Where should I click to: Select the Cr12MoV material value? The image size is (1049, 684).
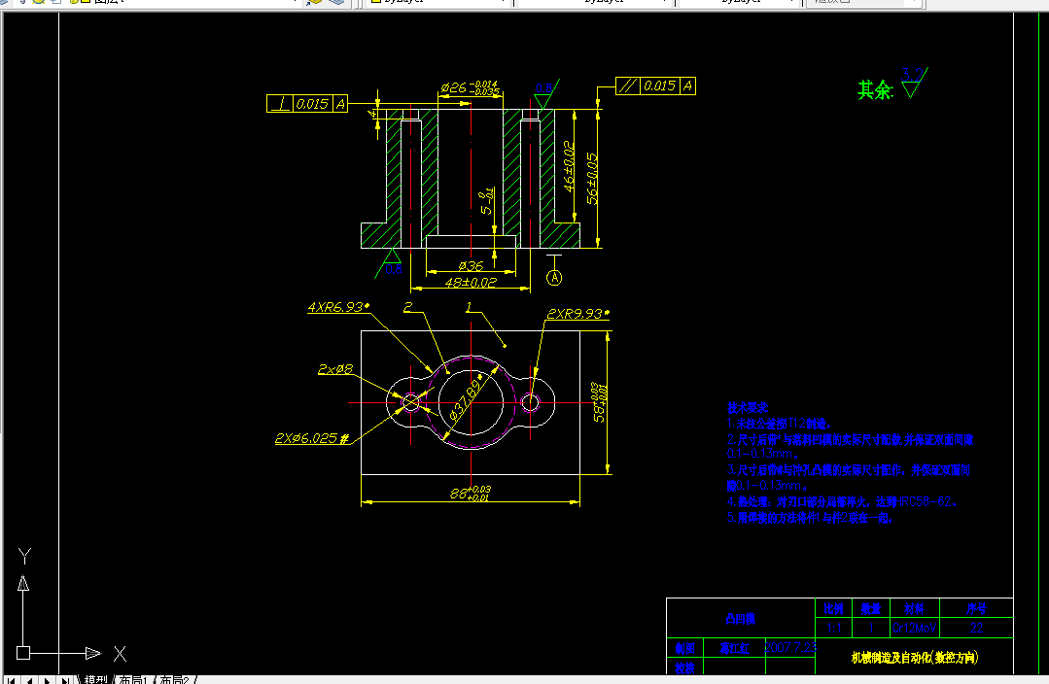pyautogui.click(x=914, y=628)
